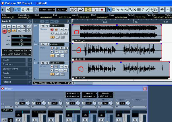Open the Inspector input routing dropdown

pos(17,51)
